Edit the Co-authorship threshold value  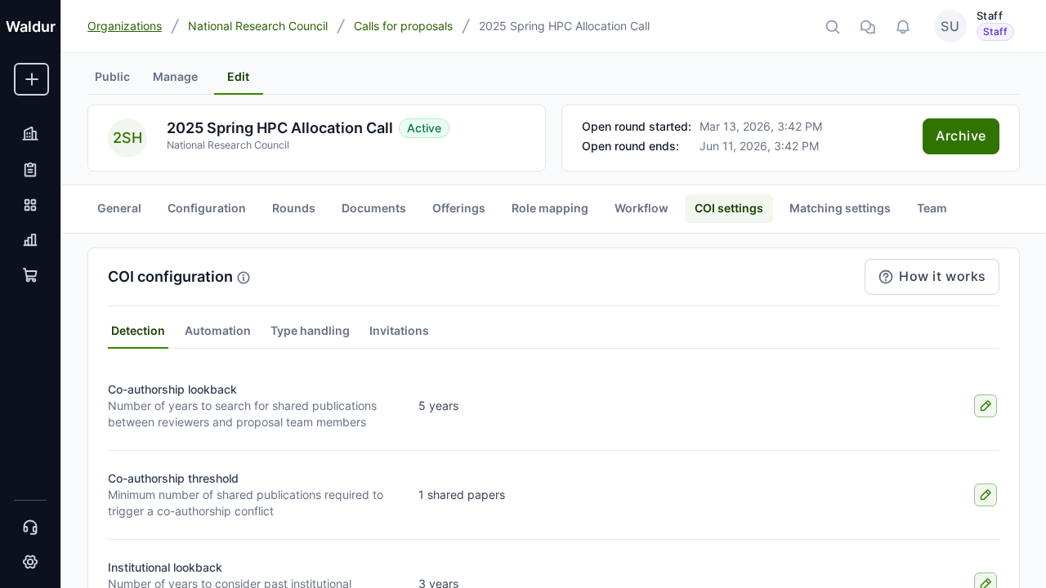[985, 495]
